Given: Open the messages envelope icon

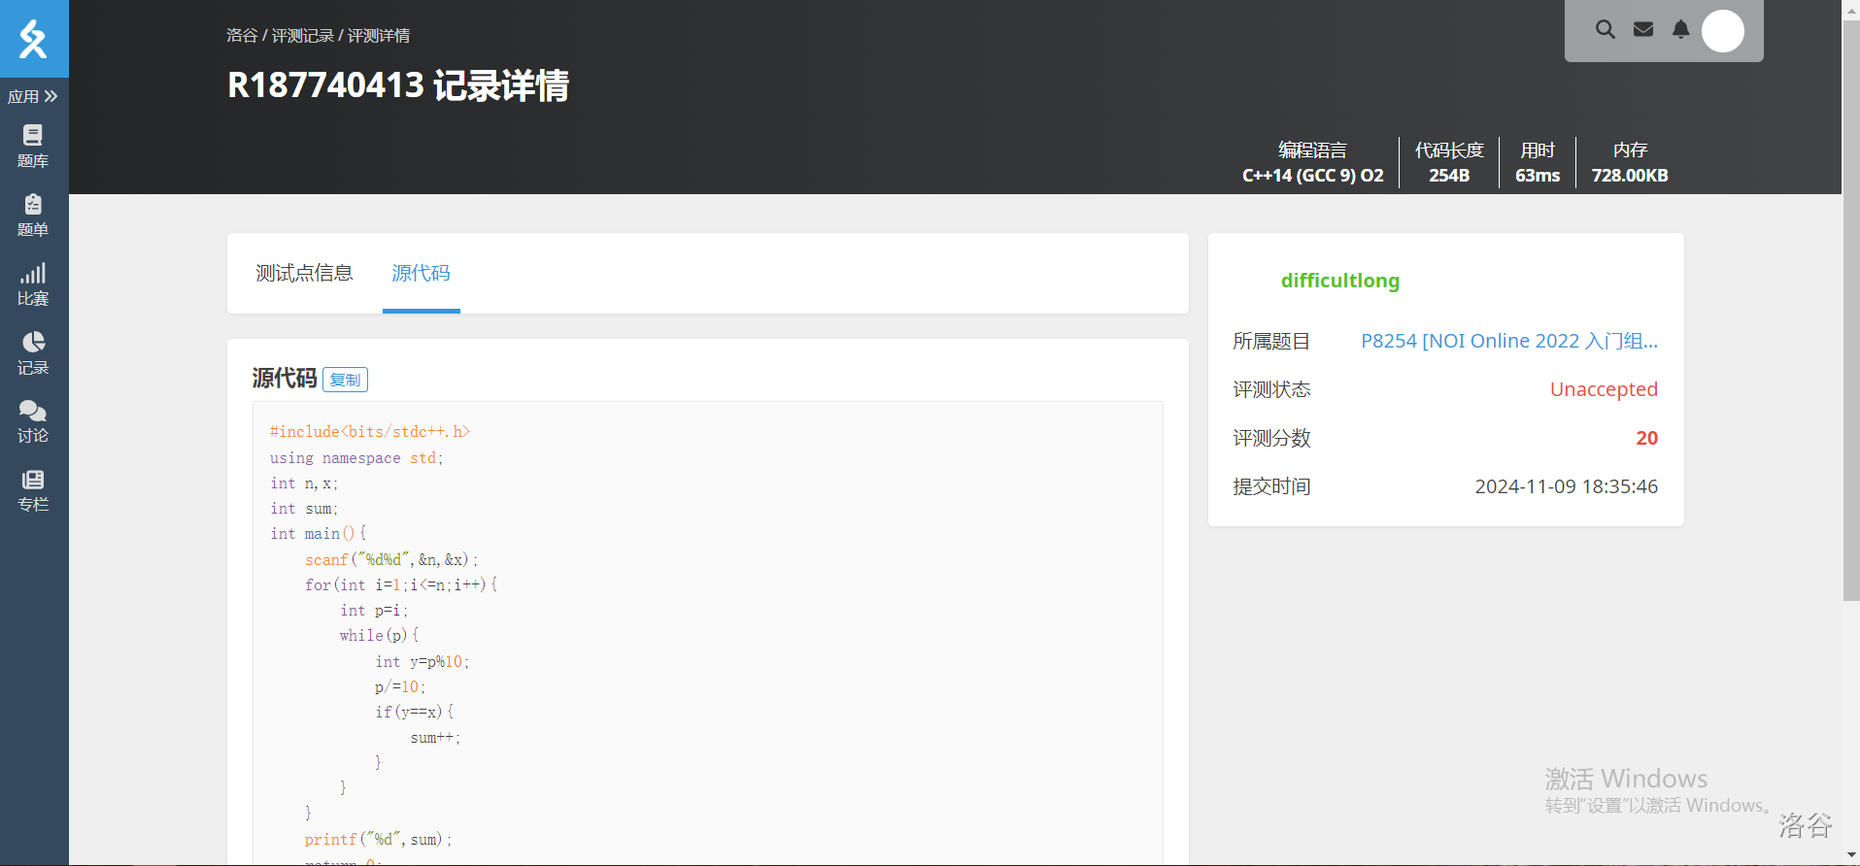Looking at the screenshot, I should tap(1643, 30).
